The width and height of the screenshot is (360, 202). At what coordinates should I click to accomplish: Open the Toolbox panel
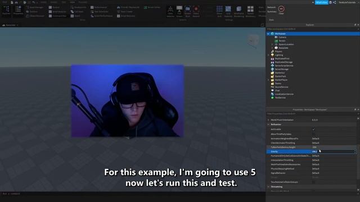31,11
